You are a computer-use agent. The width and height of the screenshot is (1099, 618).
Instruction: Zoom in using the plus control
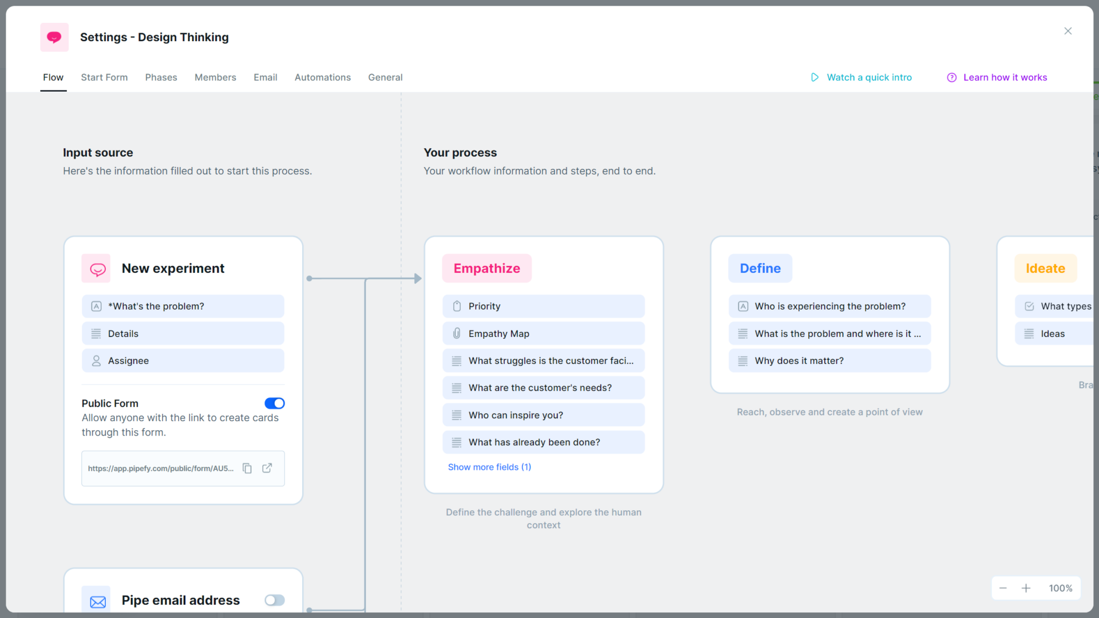pos(1027,588)
